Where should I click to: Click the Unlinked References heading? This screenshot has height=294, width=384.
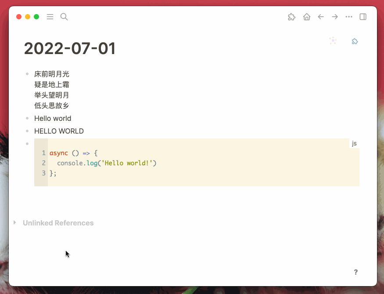[58, 223]
